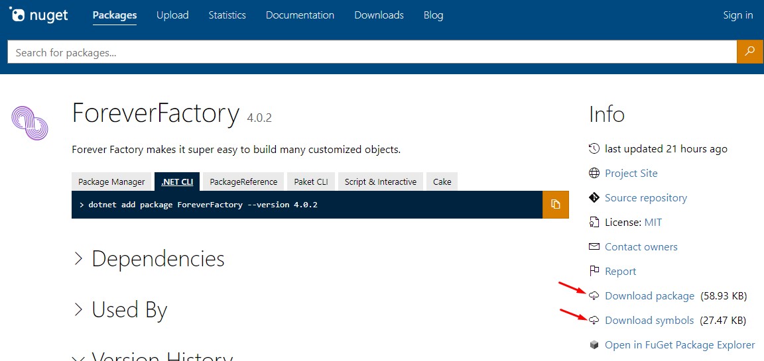Screen dimensions: 764x361
Task: Click the 'last updated 21 hours ago' text
Action: (666, 148)
